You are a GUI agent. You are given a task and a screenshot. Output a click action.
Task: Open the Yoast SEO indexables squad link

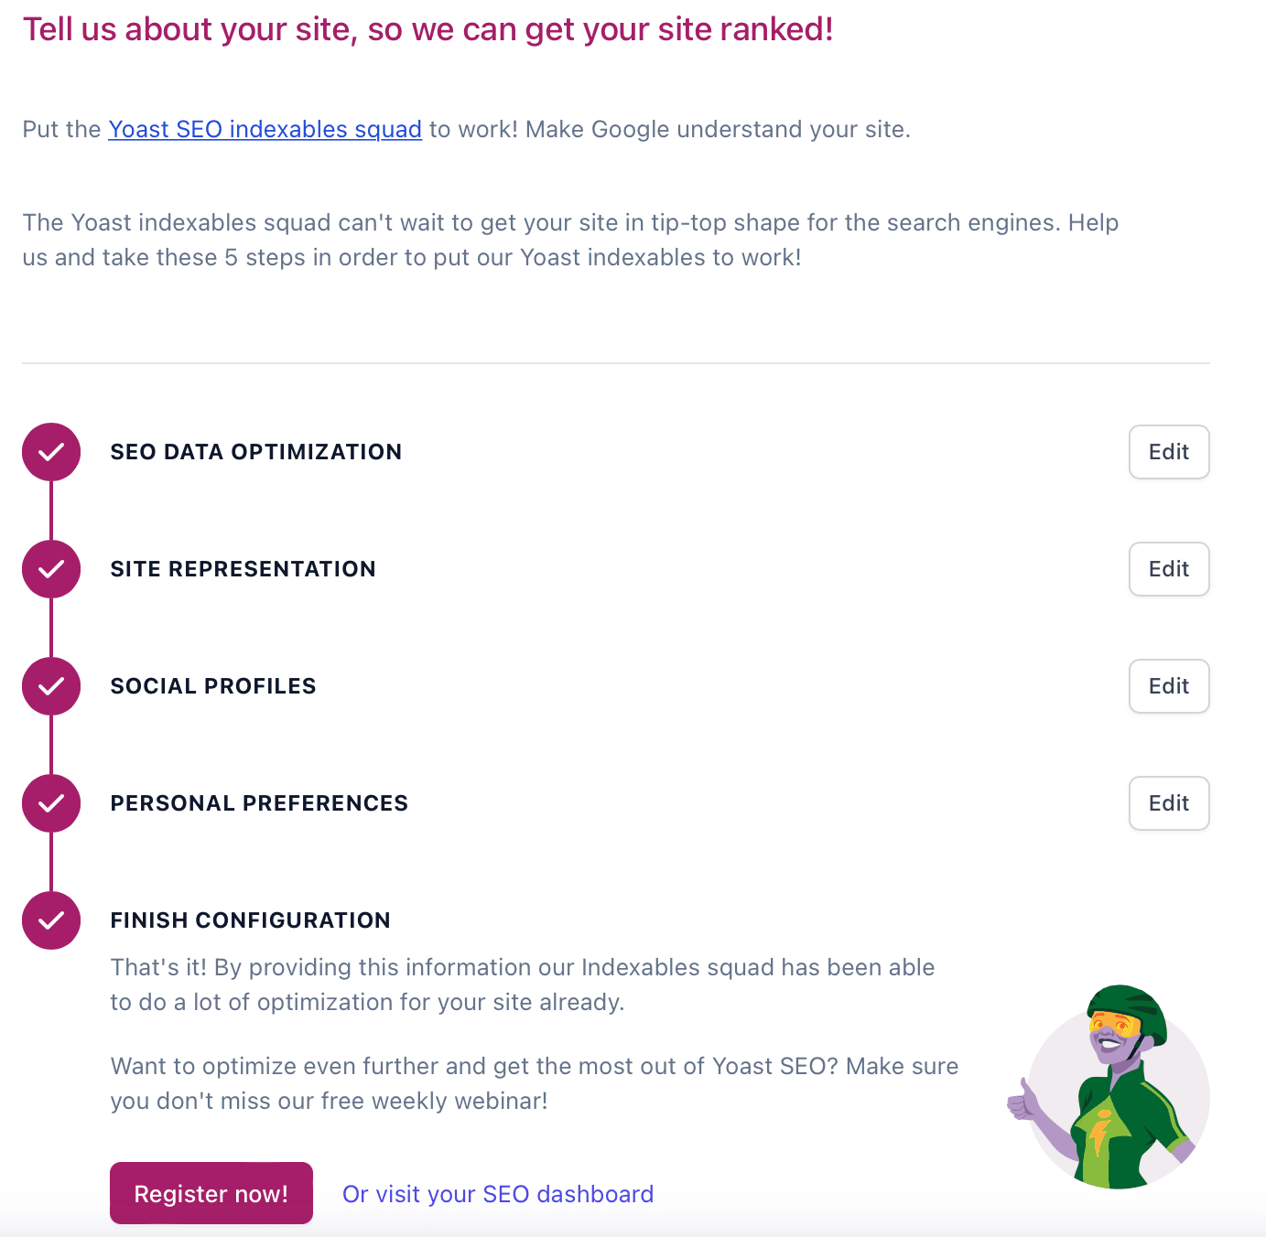265,129
